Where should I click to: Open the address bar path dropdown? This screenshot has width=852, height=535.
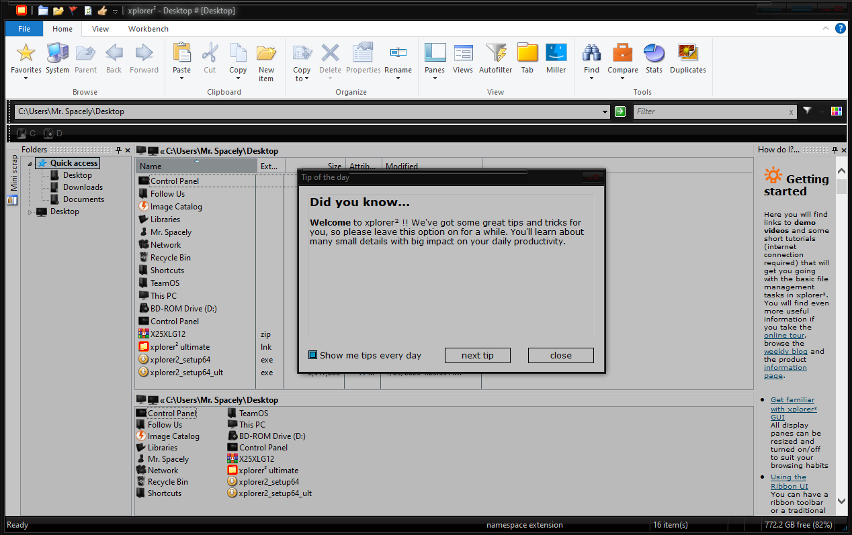coord(605,112)
